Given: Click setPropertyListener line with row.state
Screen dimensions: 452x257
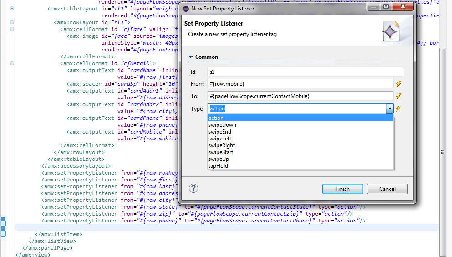Looking at the screenshot, I should point(203,207).
